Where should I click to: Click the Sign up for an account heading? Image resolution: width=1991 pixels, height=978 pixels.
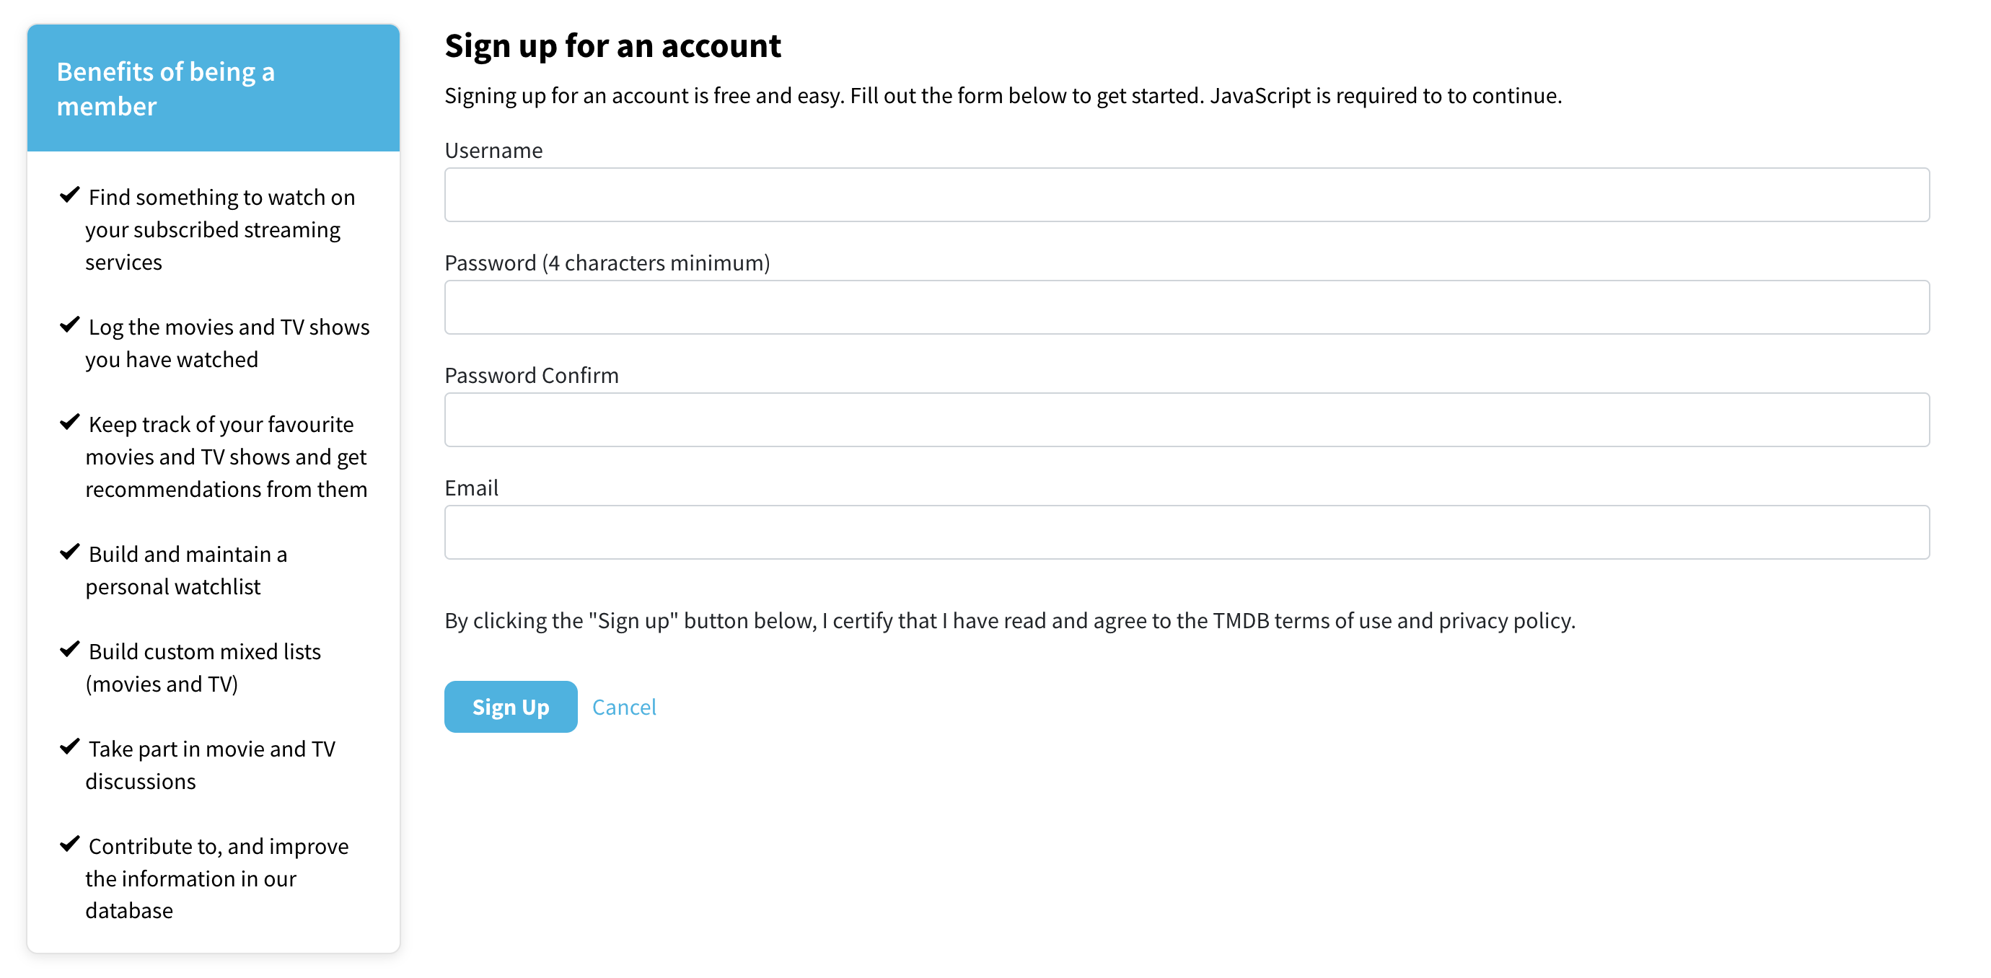point(612,45)
